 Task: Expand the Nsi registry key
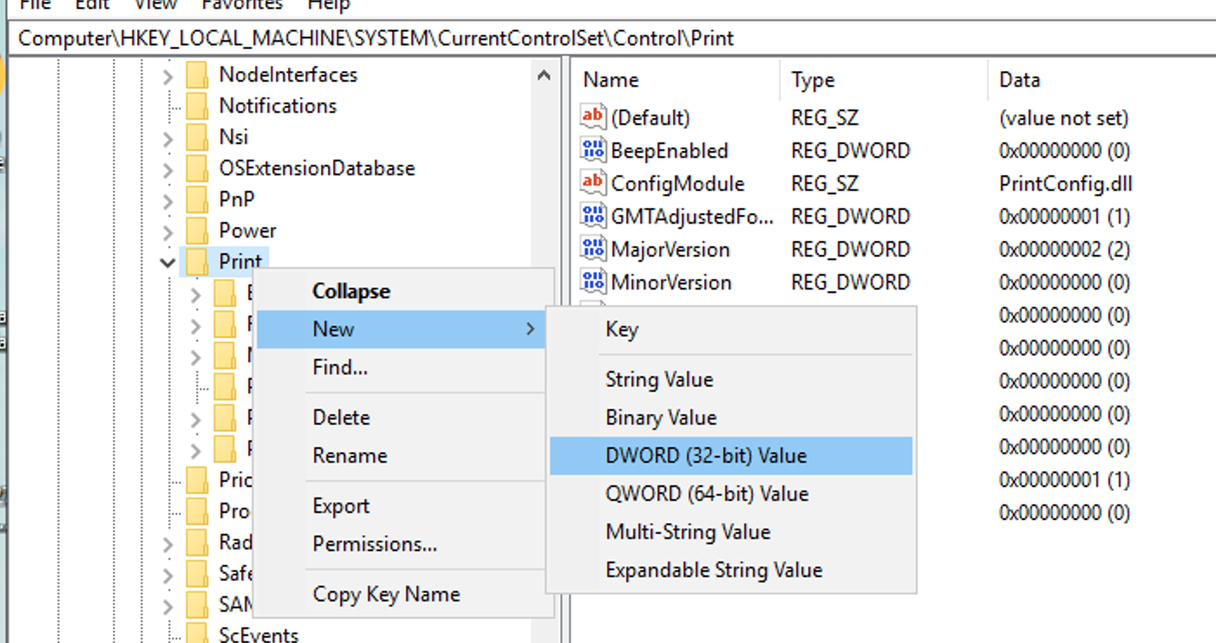[168, 137]
